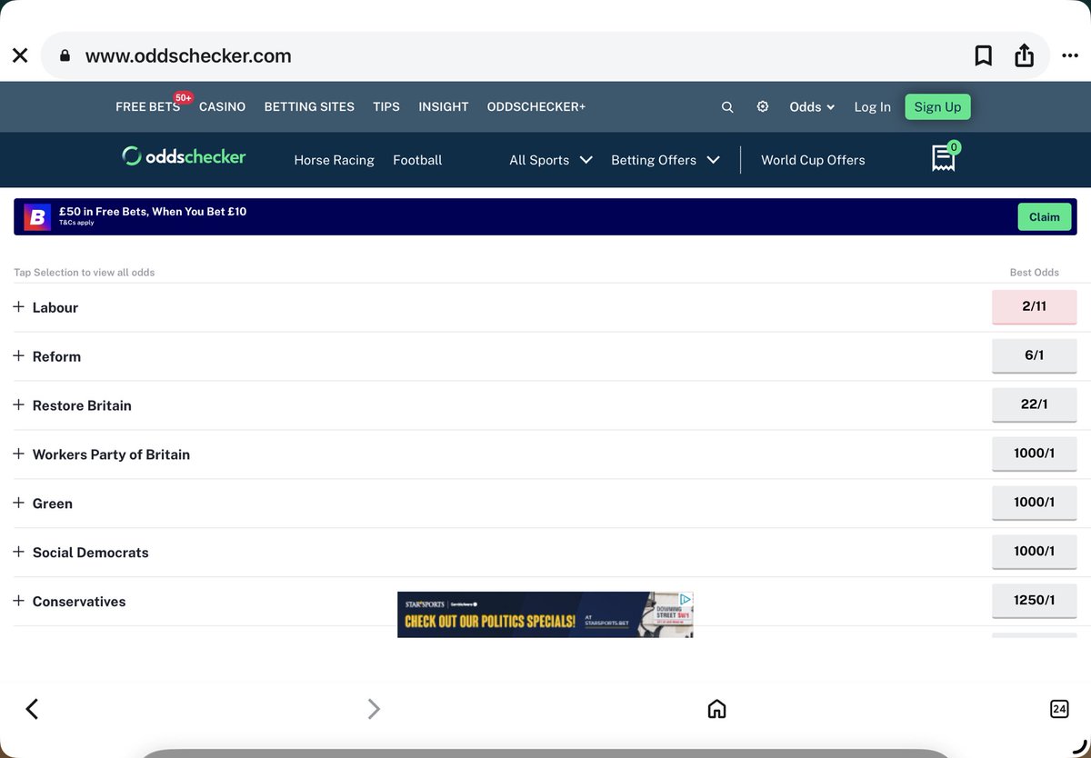The width and height of the screenshot is (1091, 758).
Task: Open the share icon
Action: coord(1025,55)
